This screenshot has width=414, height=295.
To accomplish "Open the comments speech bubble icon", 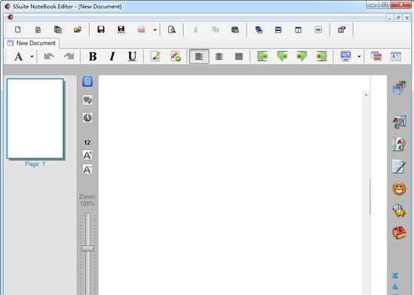I will point(87,100).
